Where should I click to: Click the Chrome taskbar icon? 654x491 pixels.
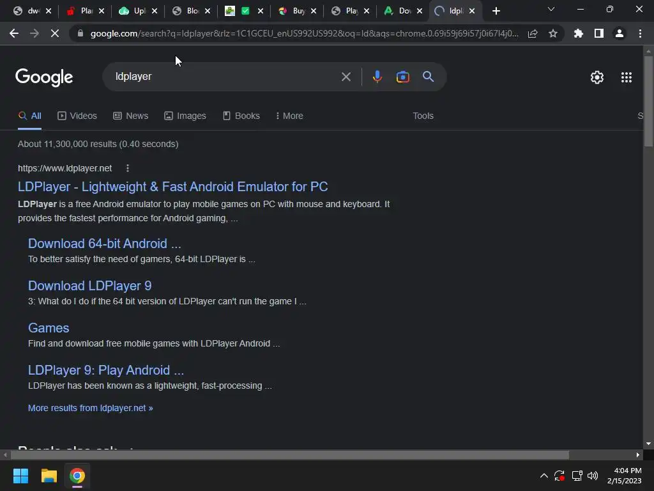pos(77,476)
